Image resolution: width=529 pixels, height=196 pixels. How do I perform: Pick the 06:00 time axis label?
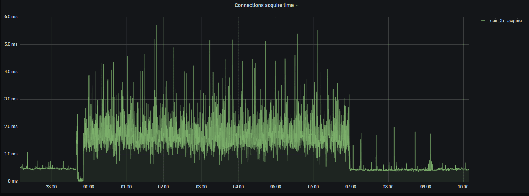pyautogui.click(x=313, y=187)
